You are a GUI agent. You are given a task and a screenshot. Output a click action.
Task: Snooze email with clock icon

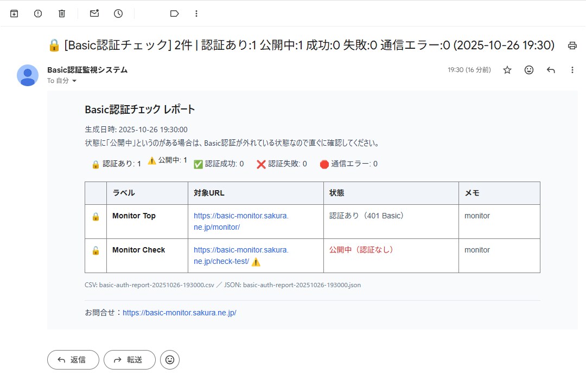tap(118, 14)
